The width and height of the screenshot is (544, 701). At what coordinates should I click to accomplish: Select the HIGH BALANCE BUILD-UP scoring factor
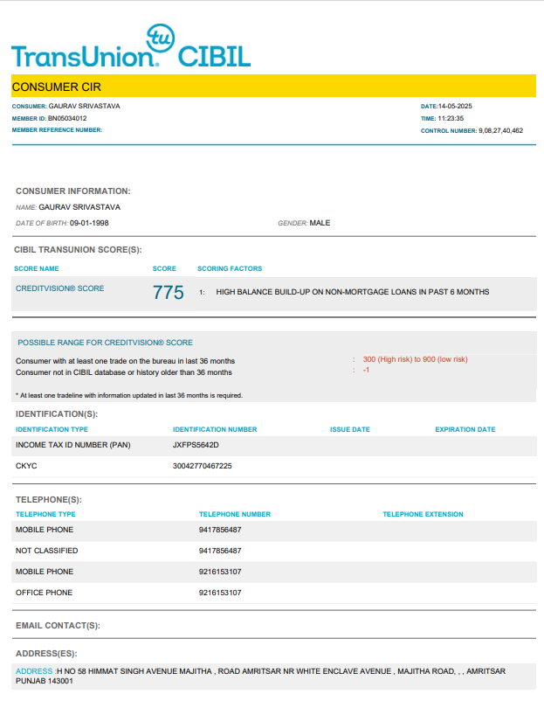point(353,292)
